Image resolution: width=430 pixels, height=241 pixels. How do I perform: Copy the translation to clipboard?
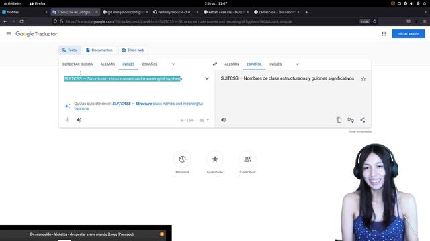pyautogui.click(x=339, y=120)
